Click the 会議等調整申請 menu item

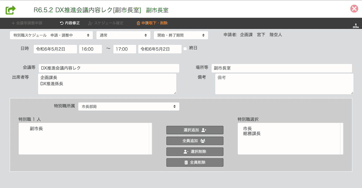tap(27, 23)
